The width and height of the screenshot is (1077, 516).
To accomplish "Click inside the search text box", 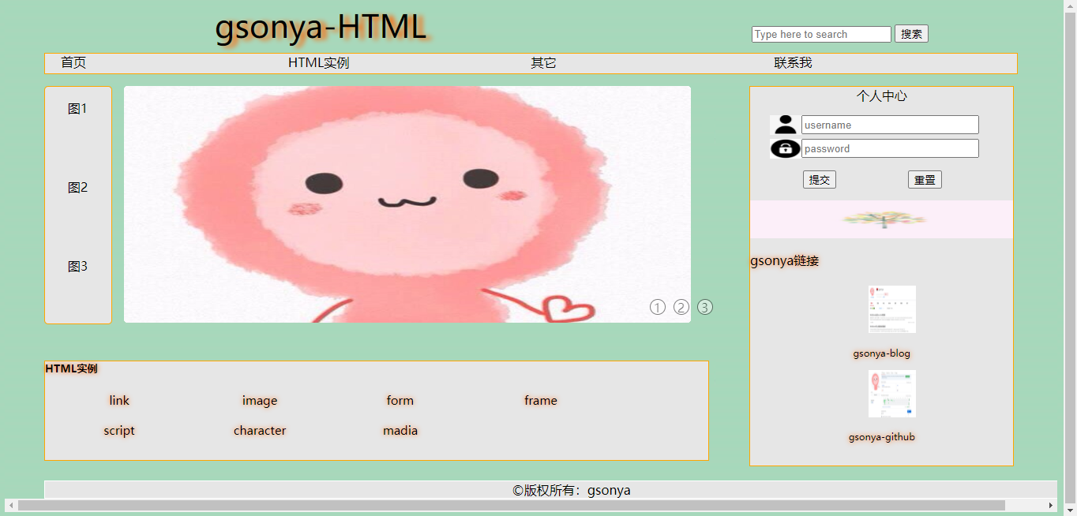I will click(820, 34).
